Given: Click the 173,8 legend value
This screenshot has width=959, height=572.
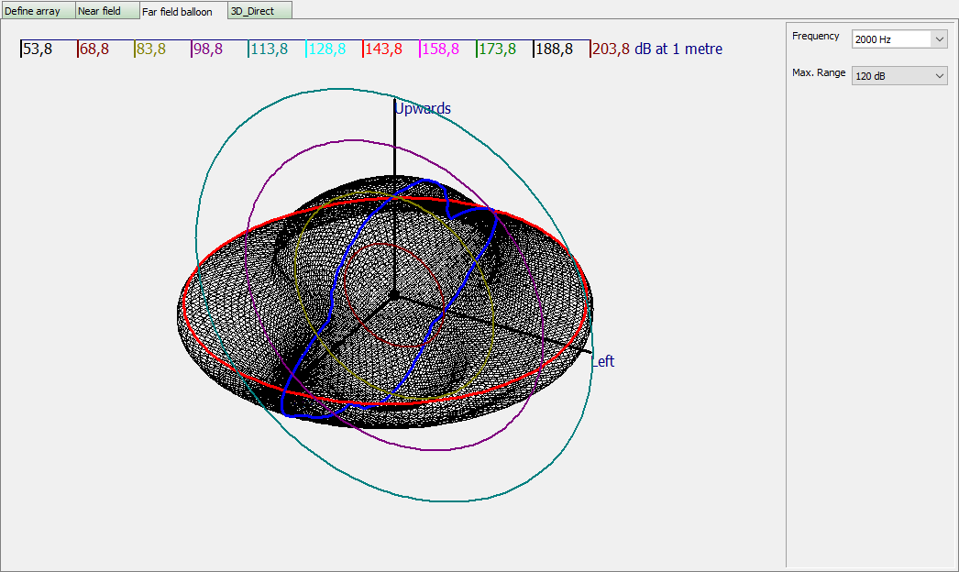Looking at the screenshot, I should (497, 49).
